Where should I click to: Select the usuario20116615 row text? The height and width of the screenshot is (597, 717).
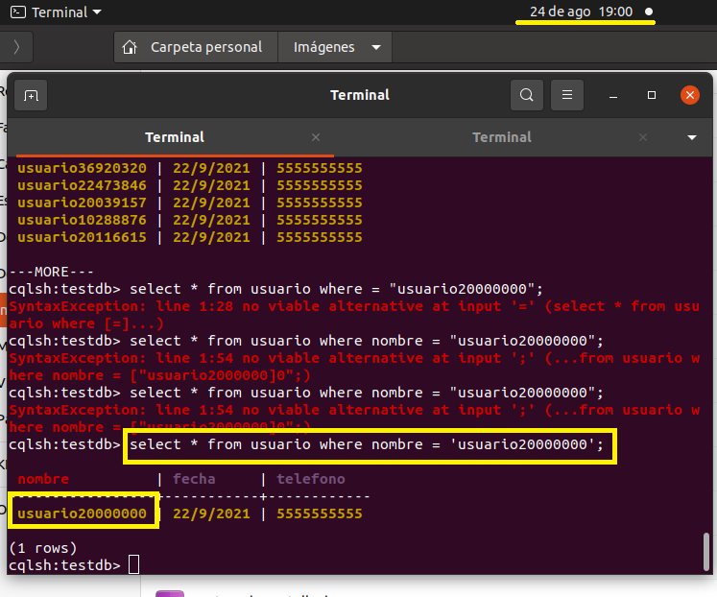point(190,237)
